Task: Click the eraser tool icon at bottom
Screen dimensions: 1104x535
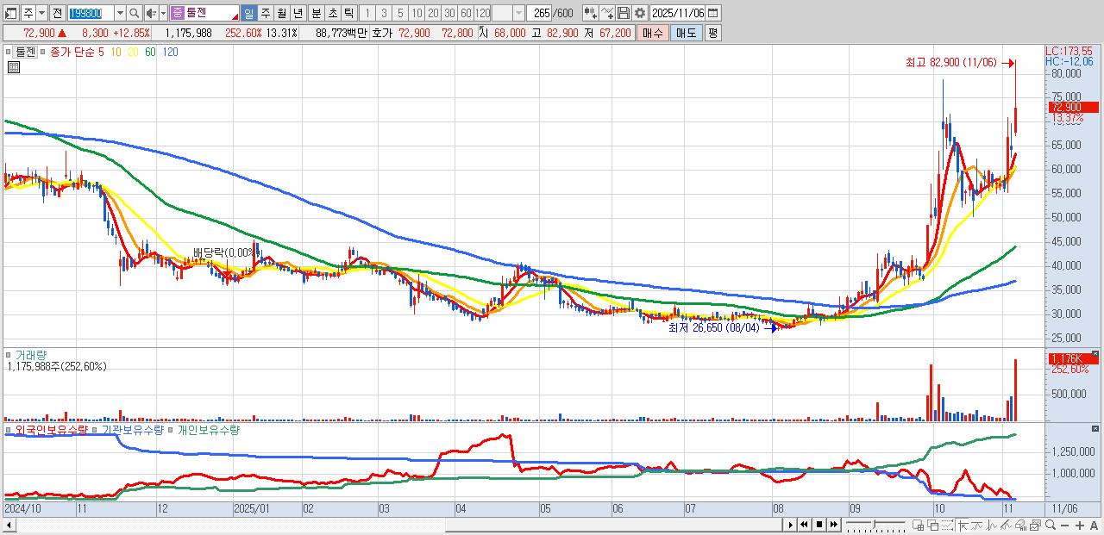Action: tap(1021, 525)
